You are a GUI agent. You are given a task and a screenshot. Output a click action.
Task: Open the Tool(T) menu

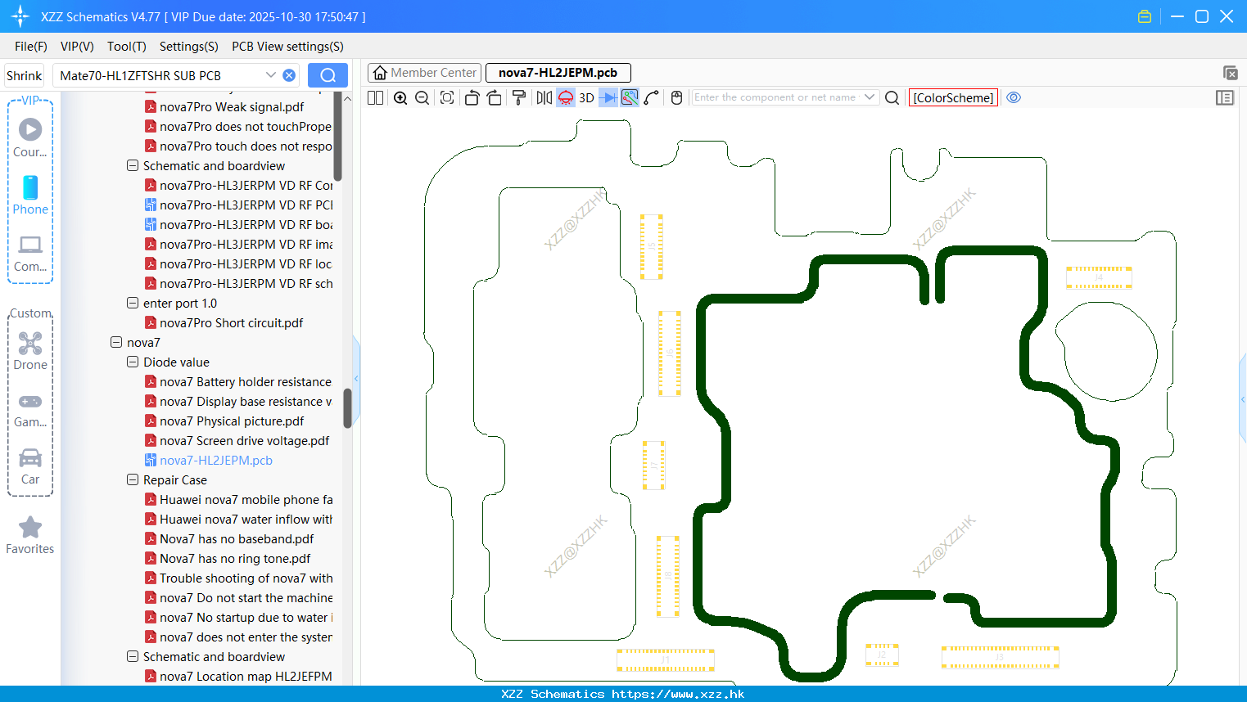point(127,47)
